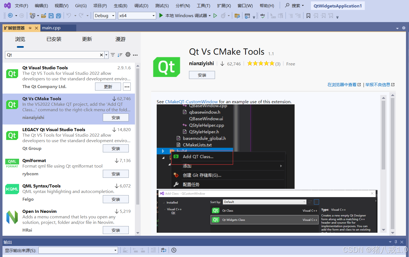Click the Visual Studio logo icon
This screenshot has height=257, width=409.
[x=7, y=6]
